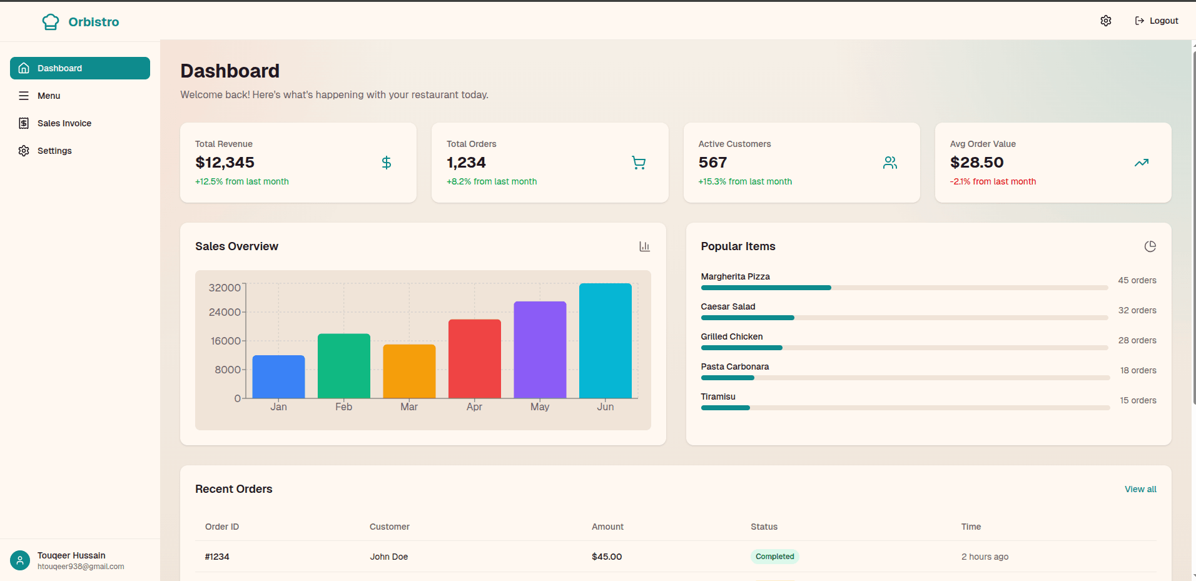
Task: Select the Dashboard sidebar item
Action: [x=80, y=68]
